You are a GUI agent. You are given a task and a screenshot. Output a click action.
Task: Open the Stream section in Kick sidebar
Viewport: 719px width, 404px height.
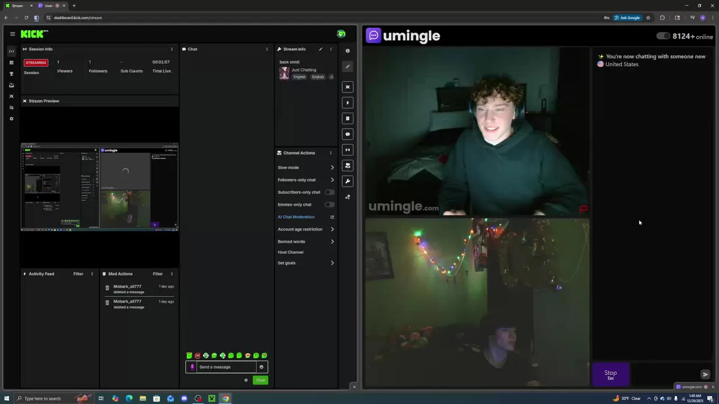11,51
